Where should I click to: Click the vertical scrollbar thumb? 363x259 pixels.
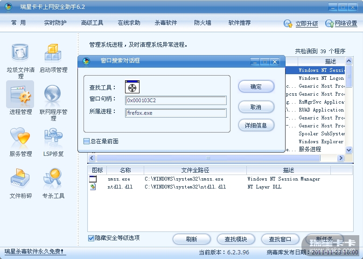[349, 76]
